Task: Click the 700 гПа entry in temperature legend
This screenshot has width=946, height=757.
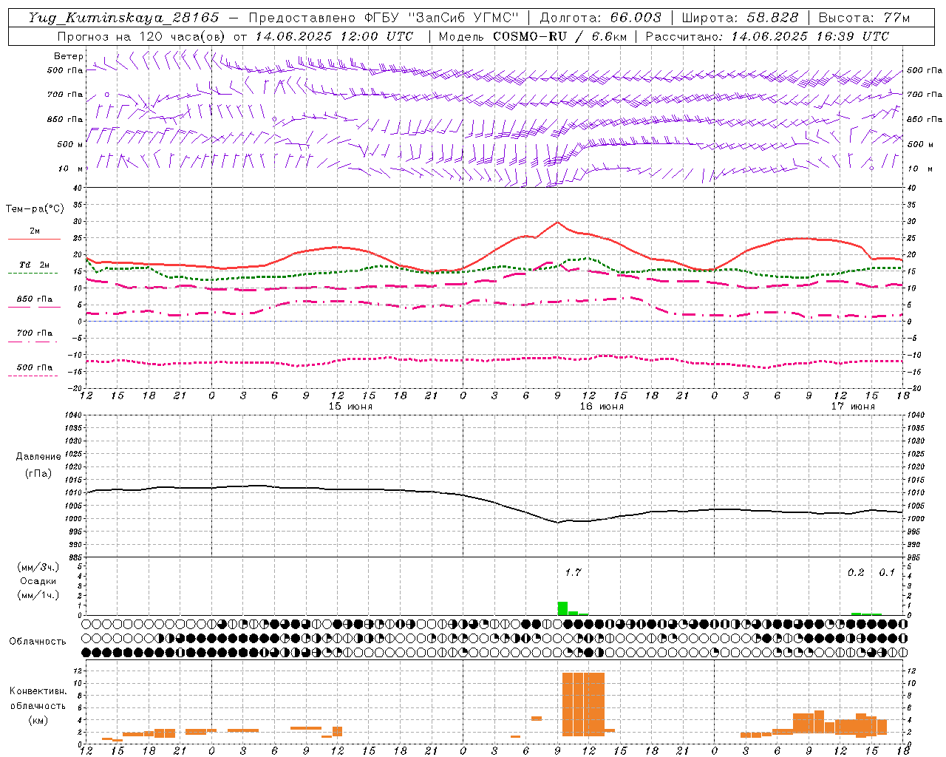Action: (x=35, y=333)
